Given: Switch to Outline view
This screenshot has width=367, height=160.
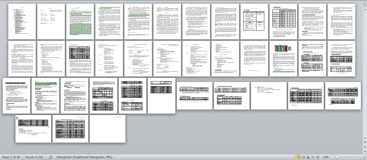Looking at the screenshot, I should (313, 157).
